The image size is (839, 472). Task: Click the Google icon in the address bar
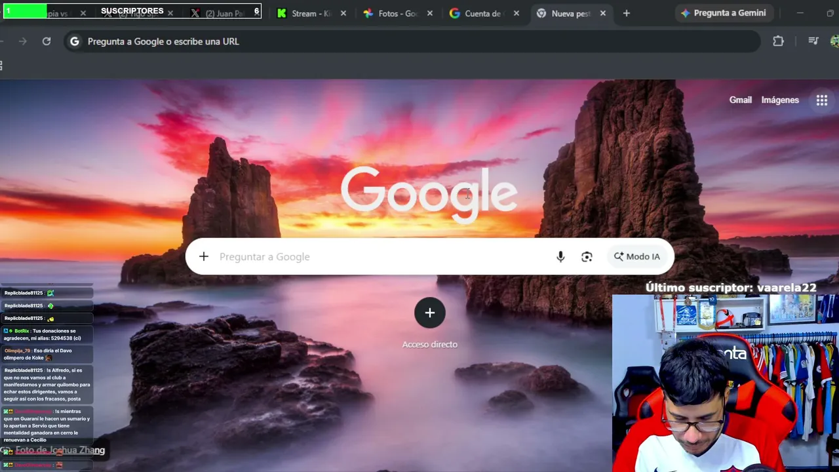tap(75, 41)
